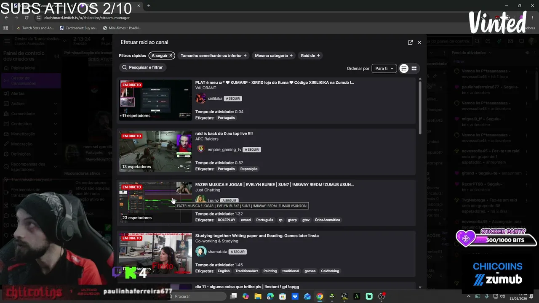Open the Mini-filmes PokéN bookmark
The height and width of the screenshot is (303, 539).
(x=122, y=28)
